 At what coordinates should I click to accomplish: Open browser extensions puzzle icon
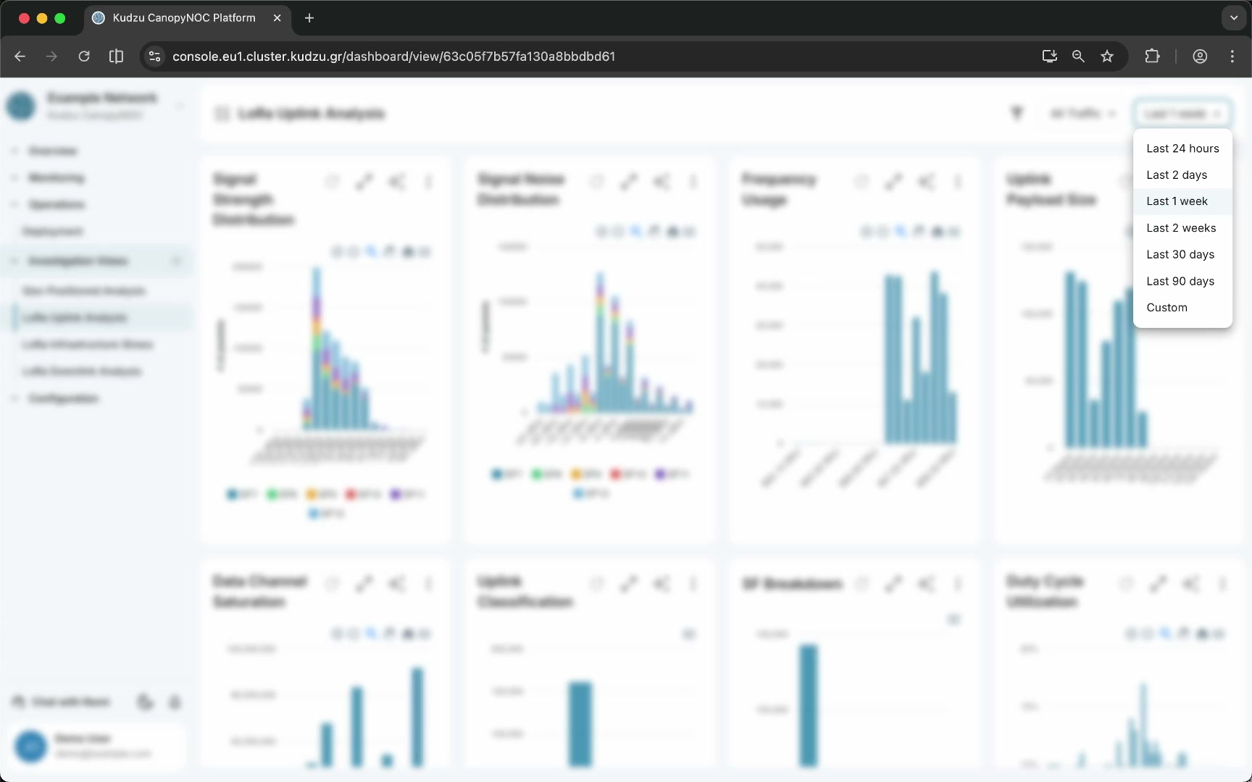pyautogui.click(x=1152, y=56)
